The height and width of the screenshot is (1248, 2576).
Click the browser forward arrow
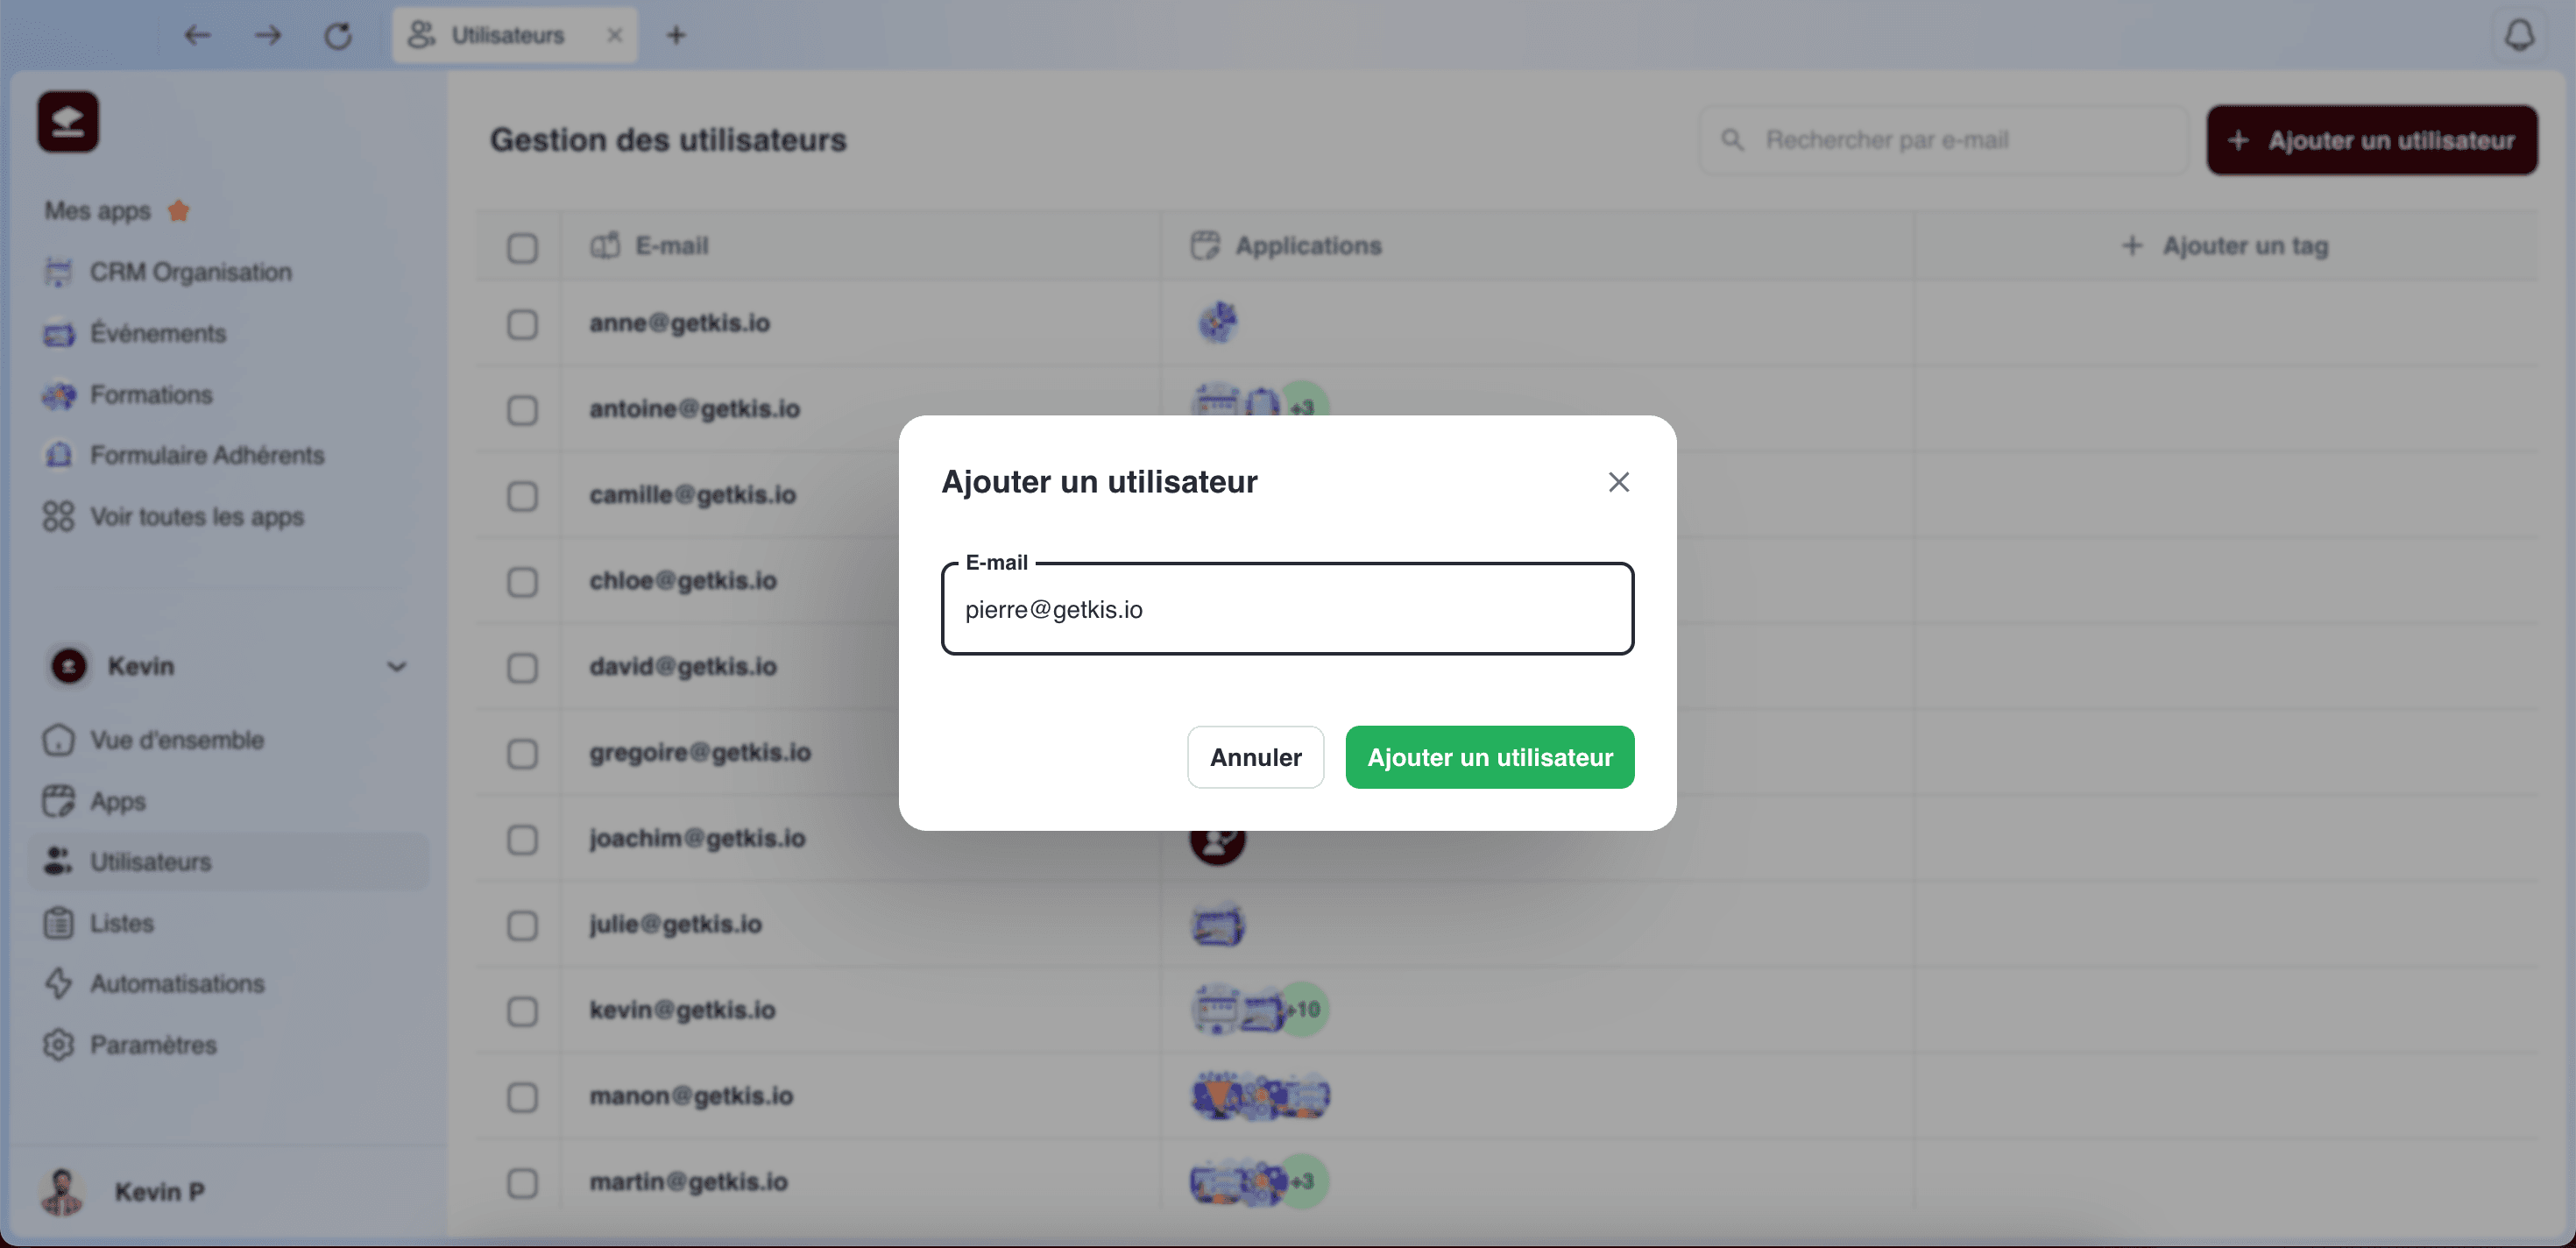click(267, 36)
